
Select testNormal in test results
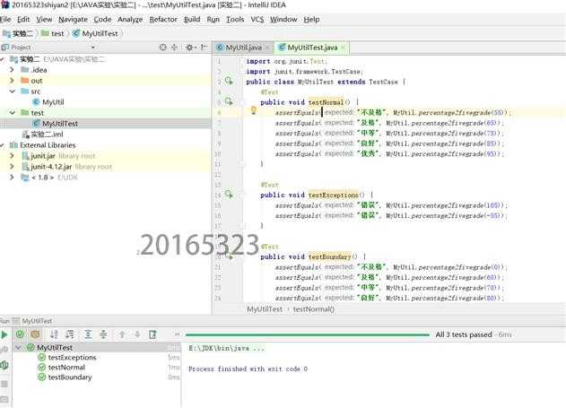pyautogui.click(x=66, y=367)
